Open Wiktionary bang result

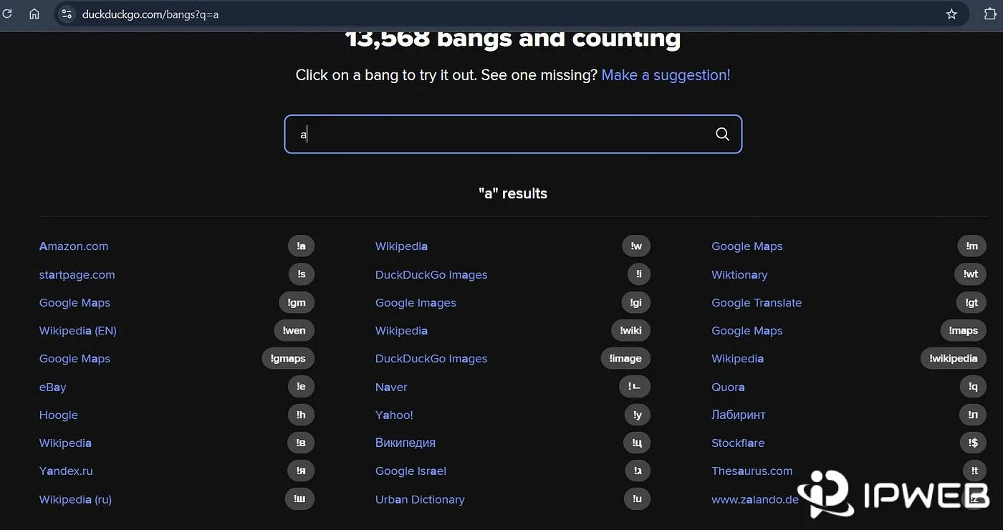(x=739, y=274)
